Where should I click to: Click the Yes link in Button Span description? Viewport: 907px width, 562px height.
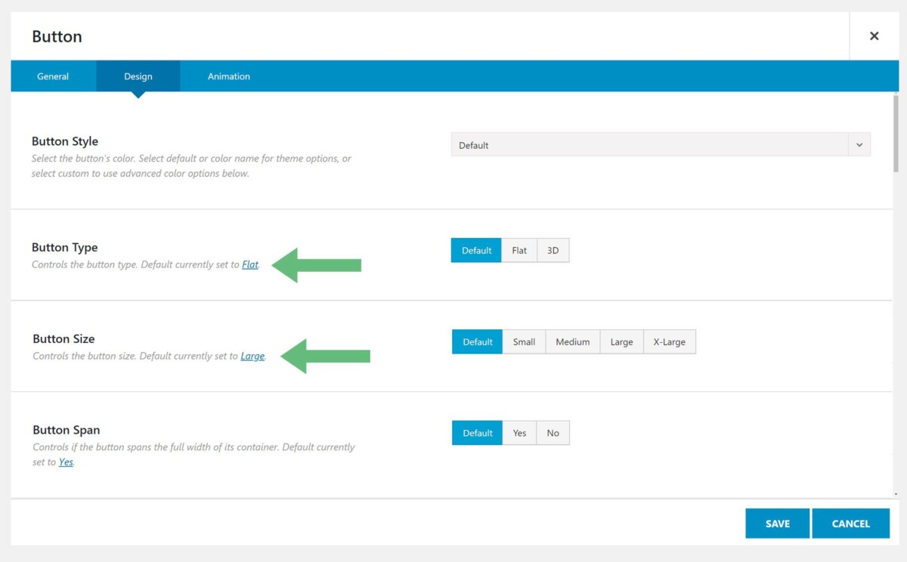coord(65,462)
